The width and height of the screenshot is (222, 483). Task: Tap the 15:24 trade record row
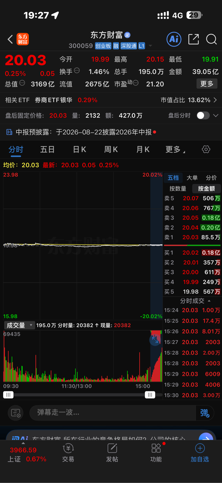click(192, 310)
